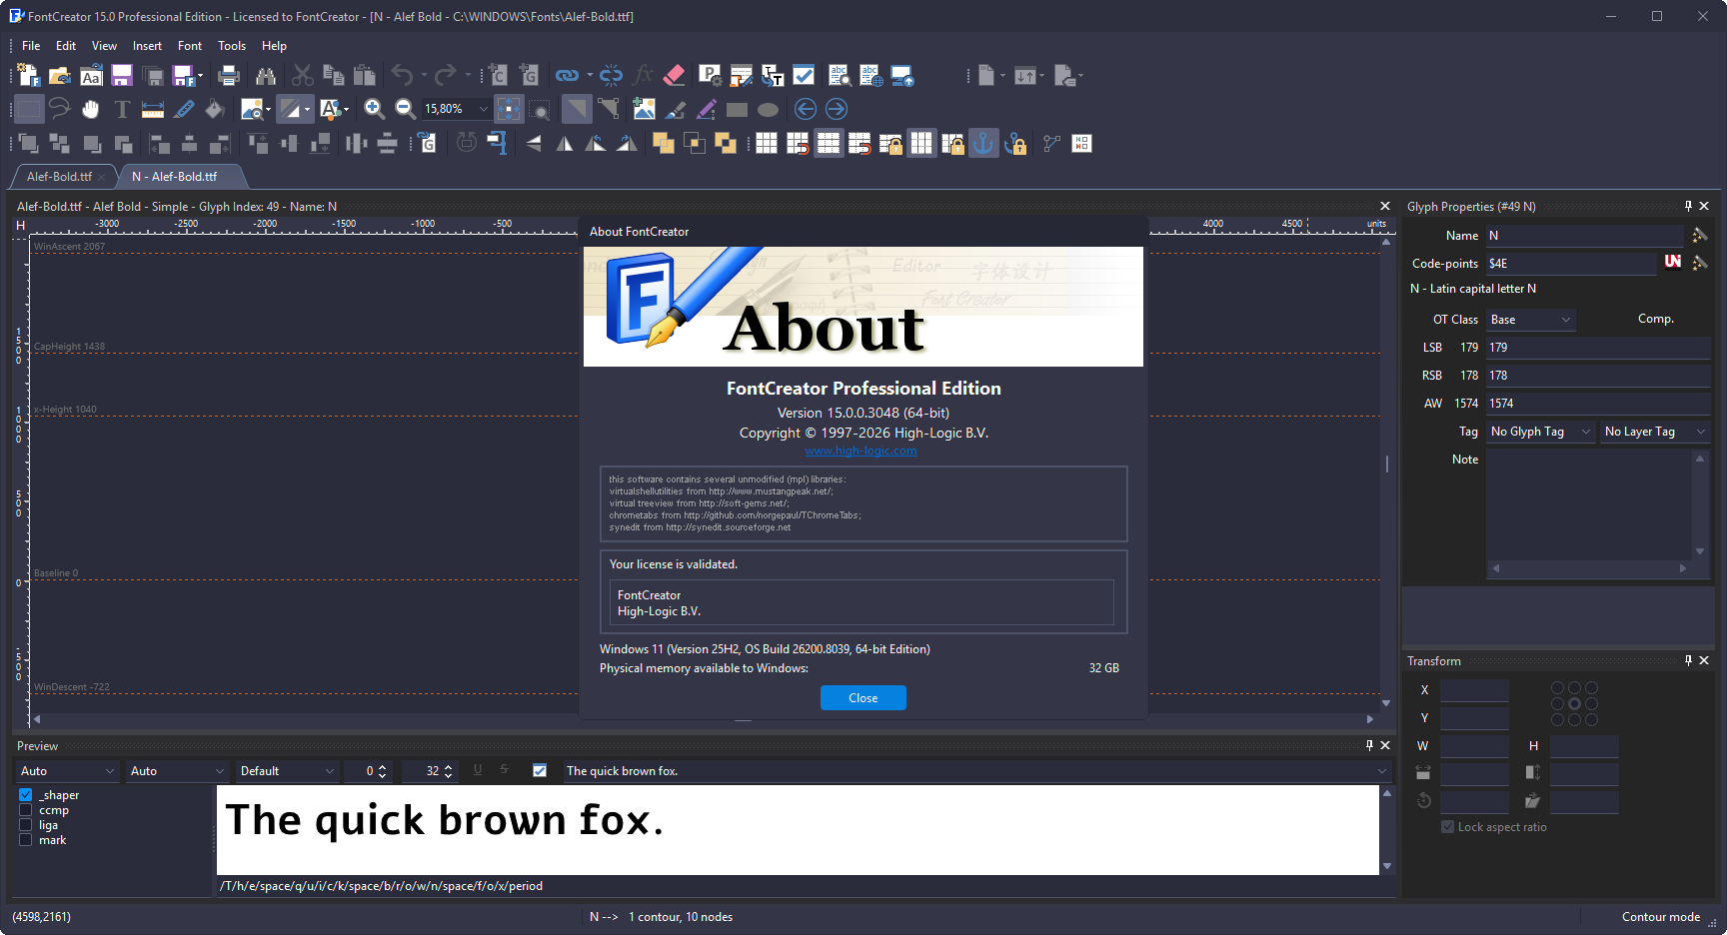Viewport: 1727px width, 935px height.
Task: Increase preview font size 32 stepper
Action: [449, 767]
